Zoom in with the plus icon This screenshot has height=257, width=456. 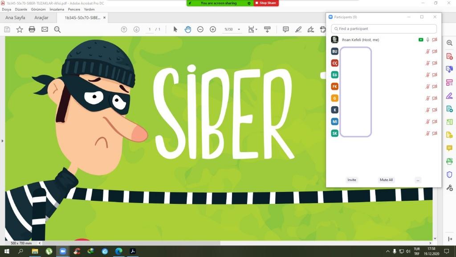point(213,29)
